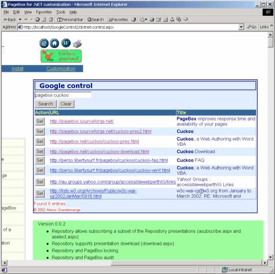Click Sel for cuckoo-pres2.html row
Viewport: 275px width, 274px height.
point(40,132)
